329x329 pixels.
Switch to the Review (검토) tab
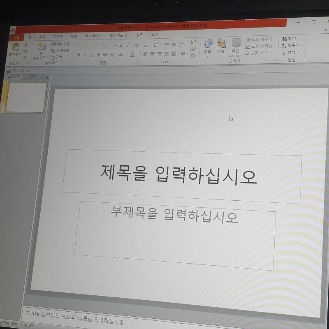coord(139,35)
